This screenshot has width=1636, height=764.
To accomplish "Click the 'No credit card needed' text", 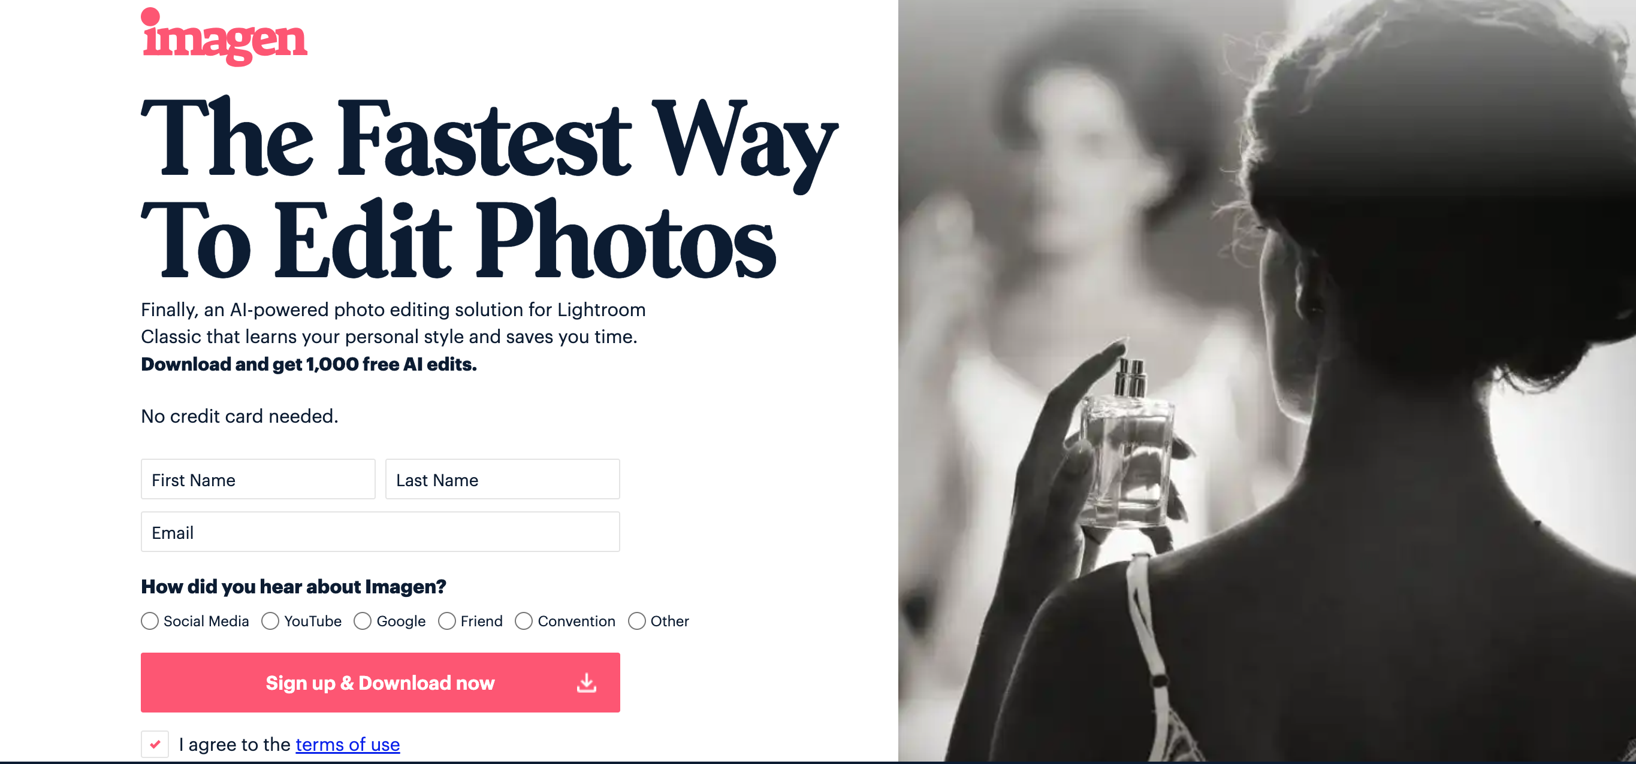I will tap(240, 416).
